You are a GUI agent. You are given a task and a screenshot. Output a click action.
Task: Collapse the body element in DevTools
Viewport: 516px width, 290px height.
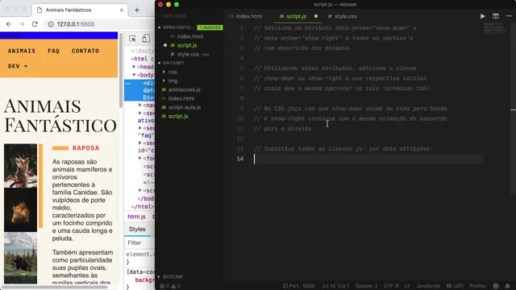134,75
